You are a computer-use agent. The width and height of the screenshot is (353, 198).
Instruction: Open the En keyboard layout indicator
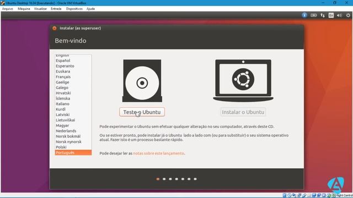(331, 15)
